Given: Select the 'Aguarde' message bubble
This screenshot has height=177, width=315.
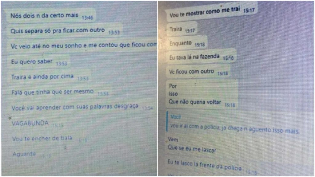Looking at the screenshot, I should click(31, 155).
